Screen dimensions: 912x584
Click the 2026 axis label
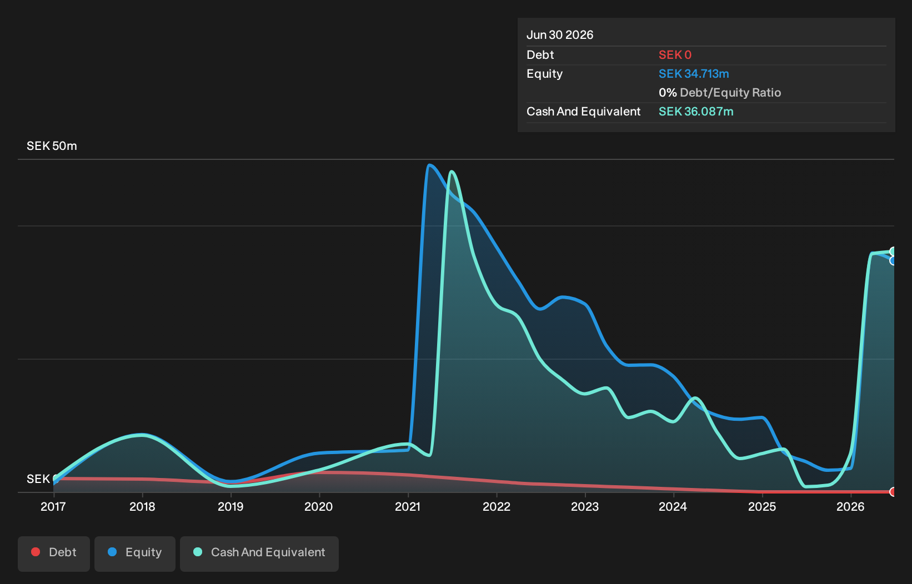pyautogui.click(x=850, y=506)
